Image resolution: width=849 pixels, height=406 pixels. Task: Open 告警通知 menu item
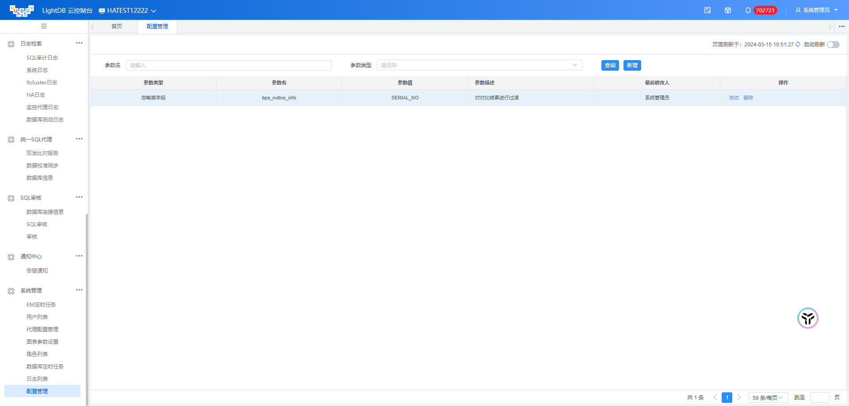click(x=37, y=271)
